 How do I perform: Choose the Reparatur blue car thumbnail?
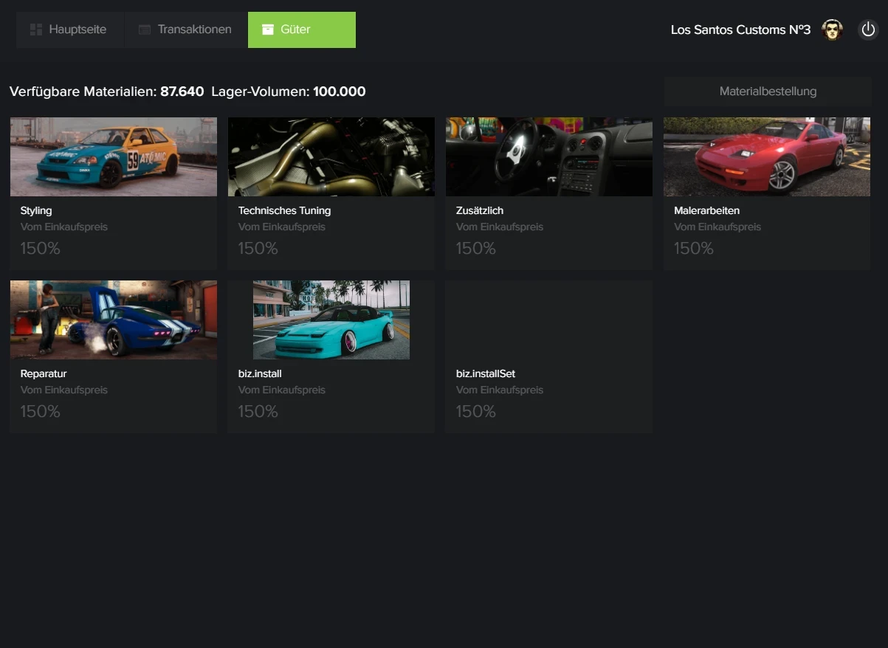click(x=114, y=320)
